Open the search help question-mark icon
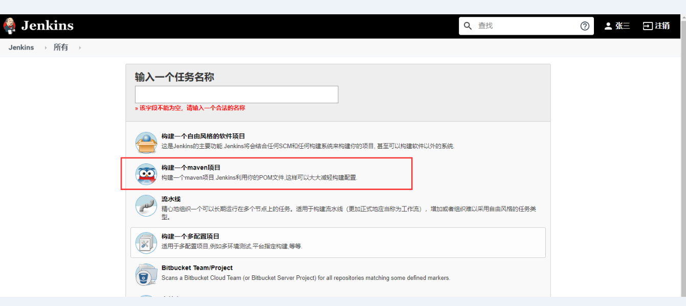 [585, 26]
